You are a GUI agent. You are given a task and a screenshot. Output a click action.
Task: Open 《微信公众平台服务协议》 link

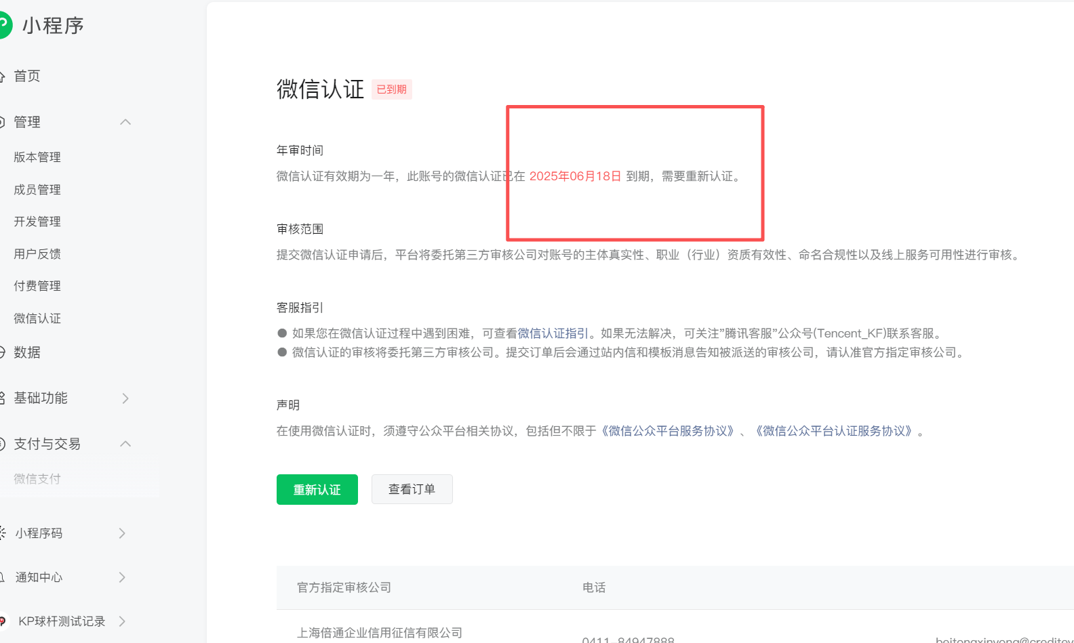668,431
